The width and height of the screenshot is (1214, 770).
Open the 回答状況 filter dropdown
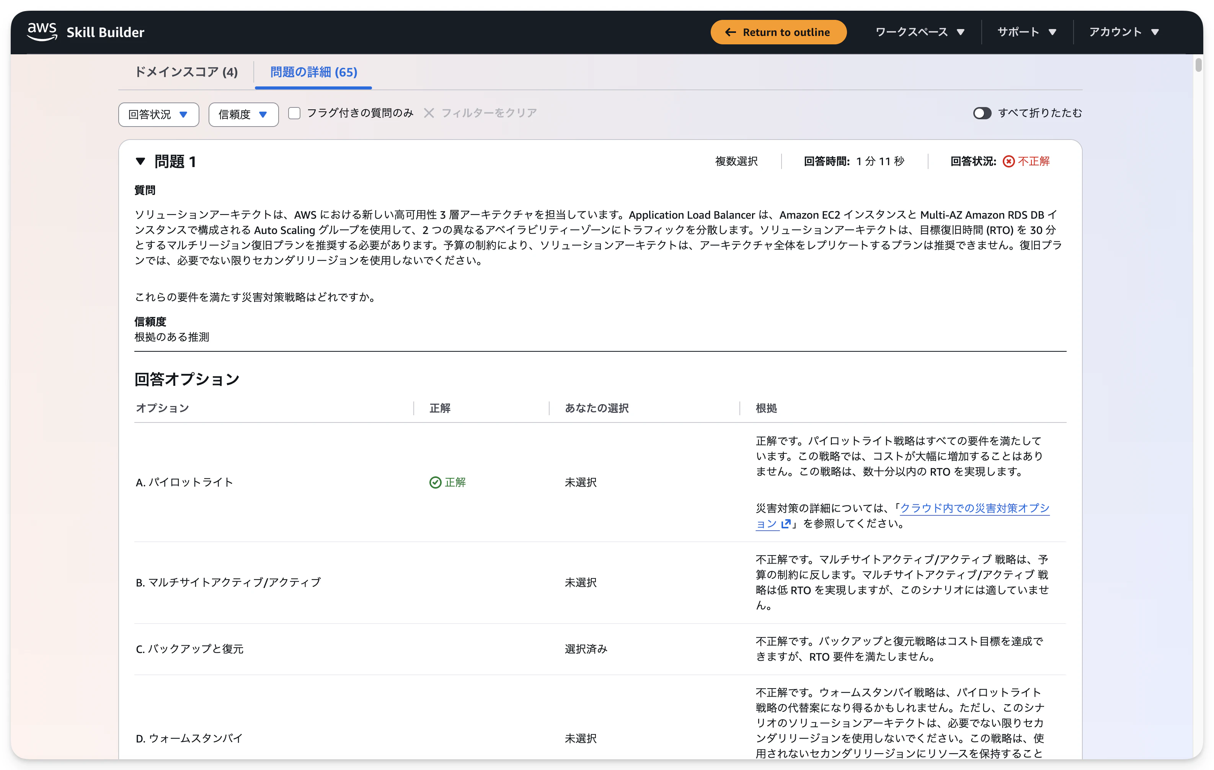(159, 114)
